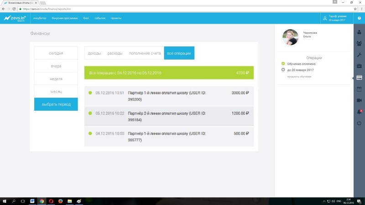The width and height of the screenshot is (365, 205).
Task: Select the 'сегодня' period filter
Action: pyautogui.click(x=56, y=53)
